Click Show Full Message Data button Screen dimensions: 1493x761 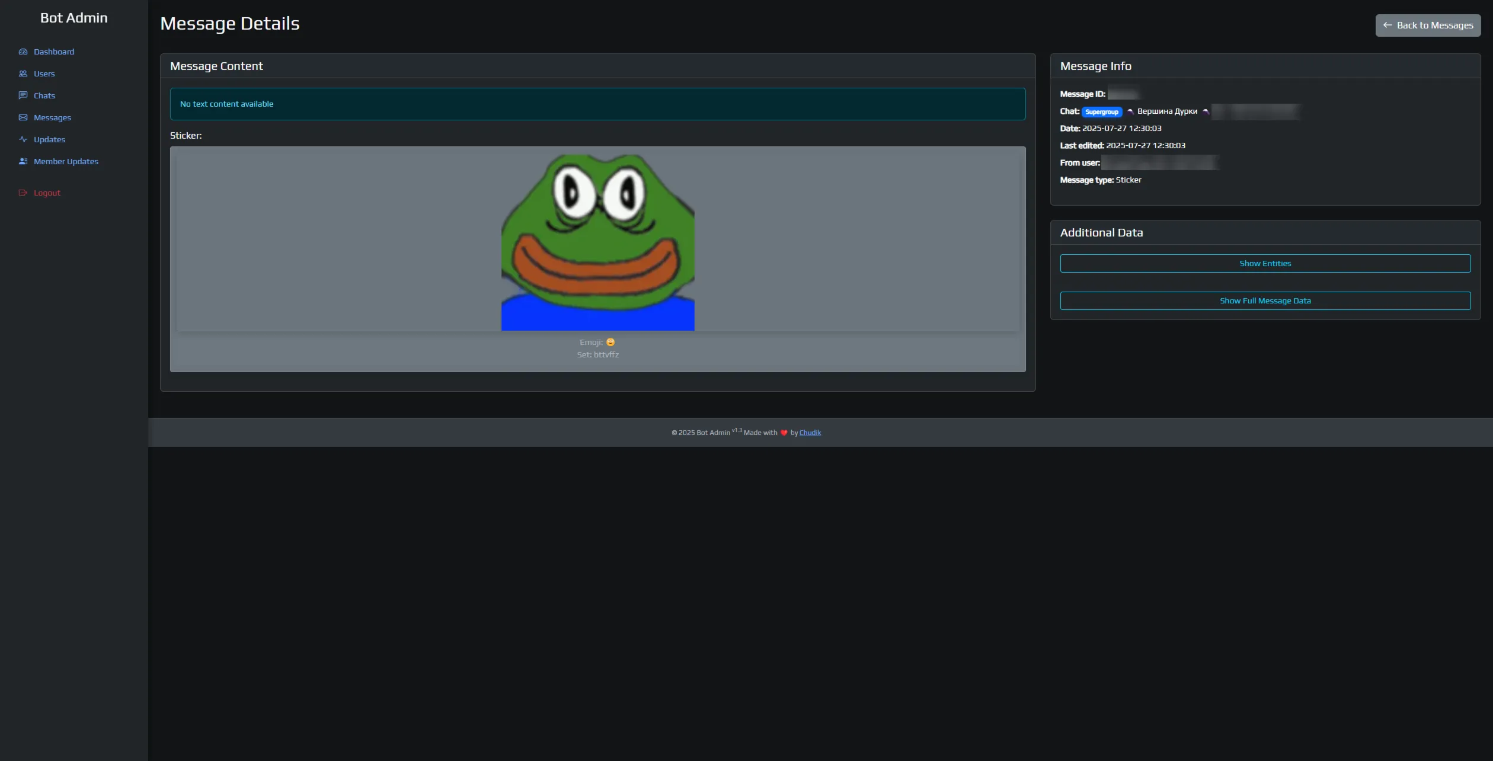[x=1265, y=300]
